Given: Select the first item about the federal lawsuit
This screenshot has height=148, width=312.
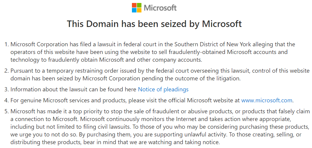Looking at the screenshot, I should pos(153,52).
